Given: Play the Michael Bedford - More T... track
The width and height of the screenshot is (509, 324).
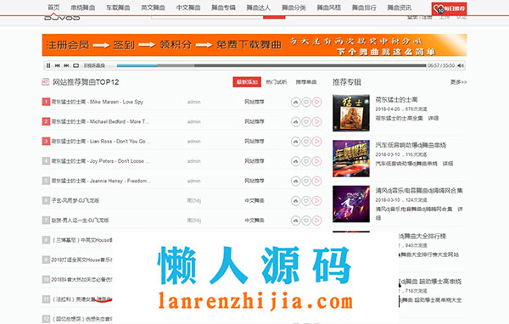Looking at the screenshot, I should pos(316,122).
